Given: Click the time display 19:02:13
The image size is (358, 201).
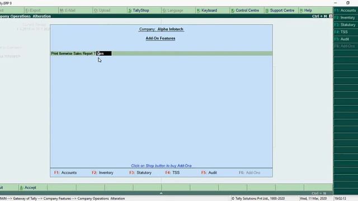Looking at the screenshot, I should pyautogui.click(x=340, y=199).
